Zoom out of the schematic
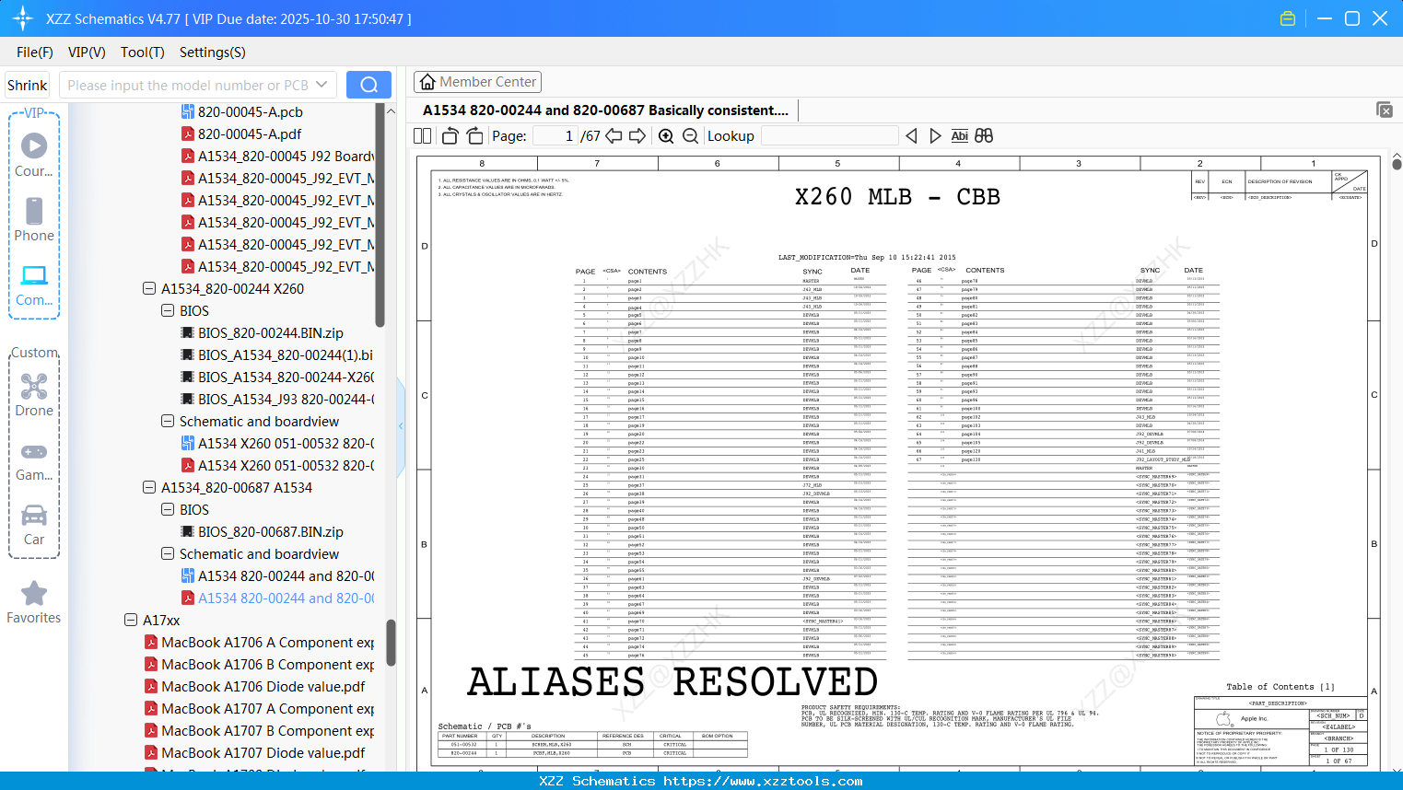Screen dimensions: 1403x790 tap(691, 136)
